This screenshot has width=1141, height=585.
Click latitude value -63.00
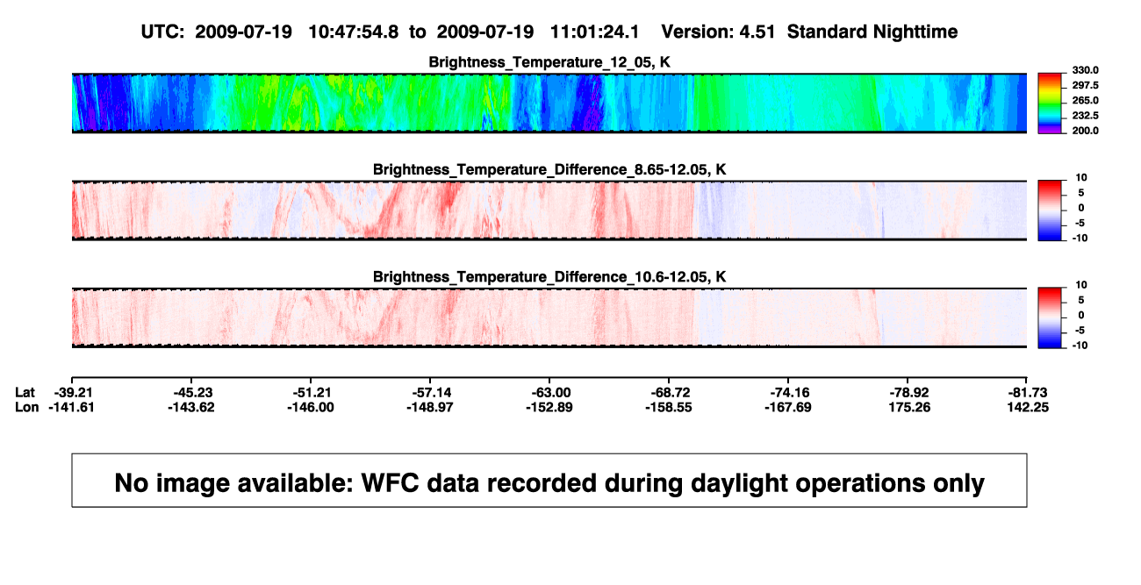pos(549,392)
